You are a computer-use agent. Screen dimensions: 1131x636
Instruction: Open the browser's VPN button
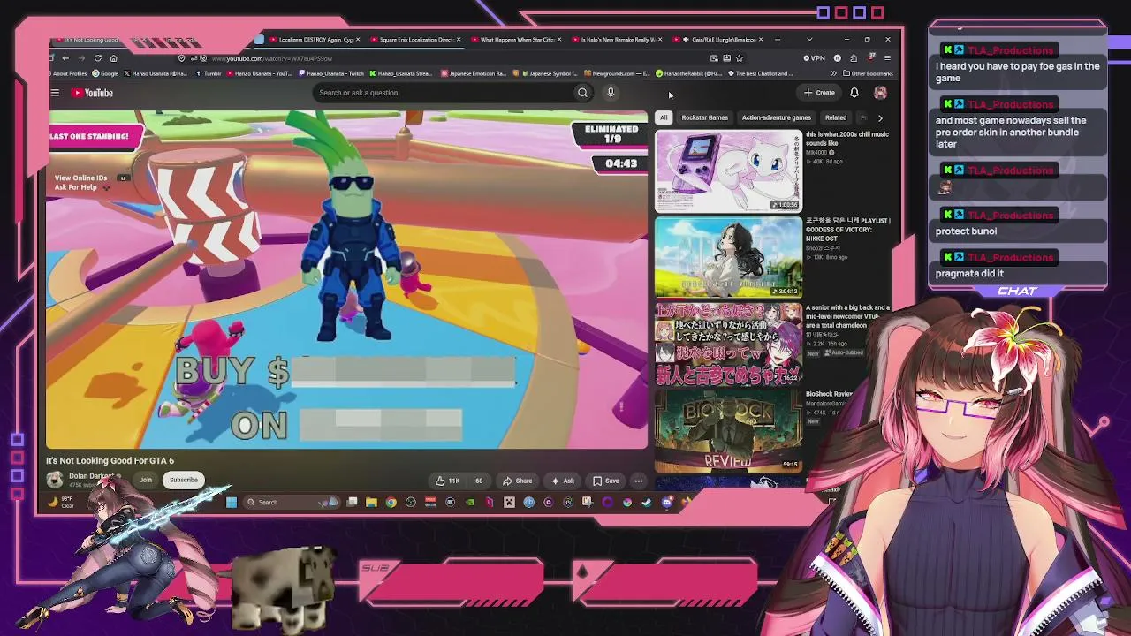814,58
